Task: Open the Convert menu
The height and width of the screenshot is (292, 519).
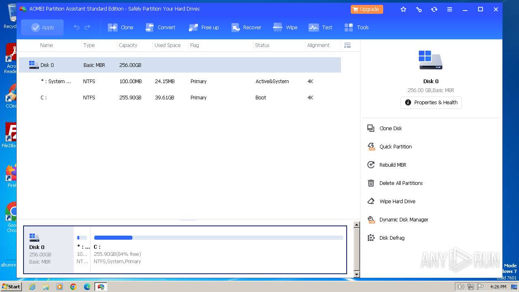Action: click(160, 27)
